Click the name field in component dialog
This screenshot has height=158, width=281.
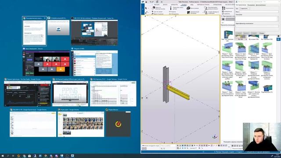point(259,12)
